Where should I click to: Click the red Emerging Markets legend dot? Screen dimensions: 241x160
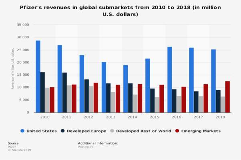[177, 131]
